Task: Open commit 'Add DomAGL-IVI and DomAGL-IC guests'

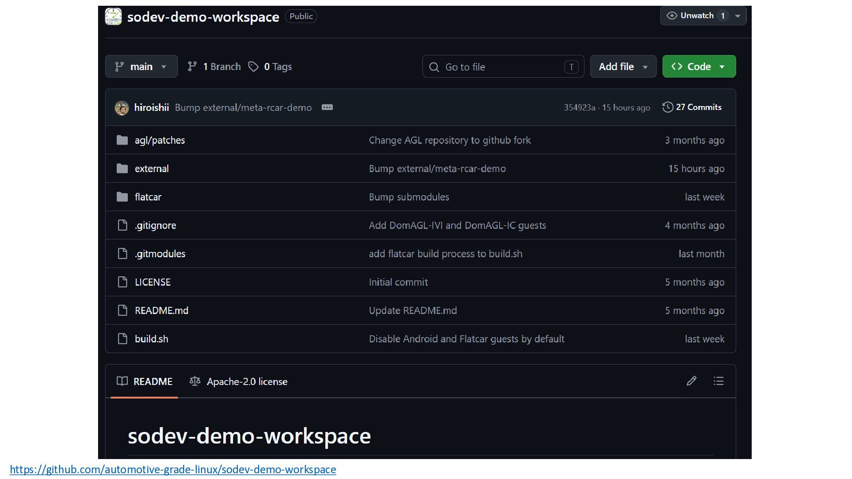Action: (458, 225)
